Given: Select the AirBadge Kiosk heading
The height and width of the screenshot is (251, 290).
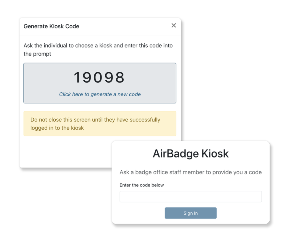Looking at the screenshot, I should pyautogui.click(x=191, y=153).
